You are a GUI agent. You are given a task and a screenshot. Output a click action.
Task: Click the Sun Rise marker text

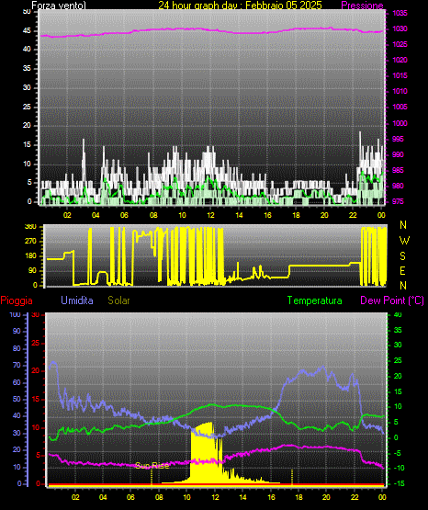[152, 466]
